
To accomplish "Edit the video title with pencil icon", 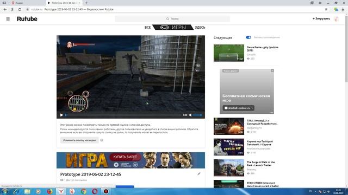I will pyautogui.click(x=199, y=174).
